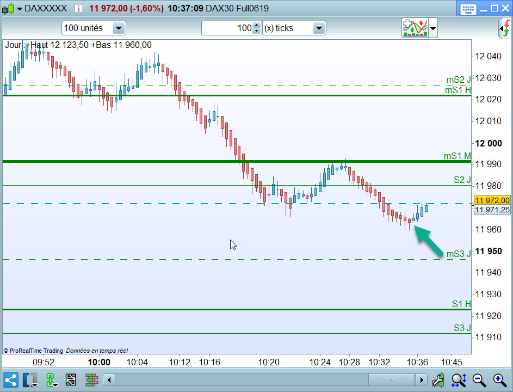Click the DAXXXXX instrument name
Screen dimensions: 513x392
tap(46, 8)
